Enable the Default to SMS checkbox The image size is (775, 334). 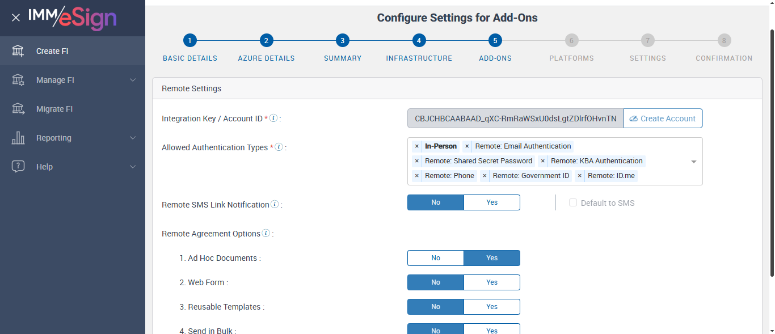click(x=573, y=203)
